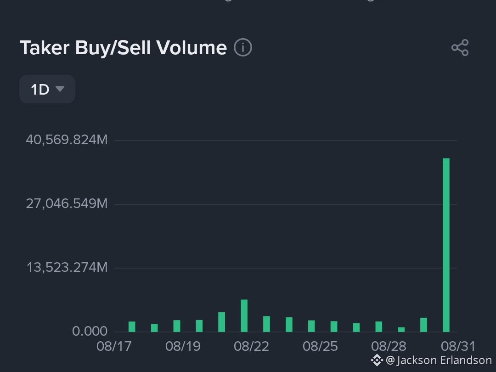Click the first green bar on the left
496x372 pixels.
coord(132,327)
